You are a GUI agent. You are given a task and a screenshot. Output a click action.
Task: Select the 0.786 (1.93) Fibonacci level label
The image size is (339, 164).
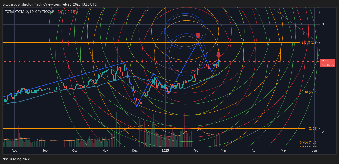(309, 142)
